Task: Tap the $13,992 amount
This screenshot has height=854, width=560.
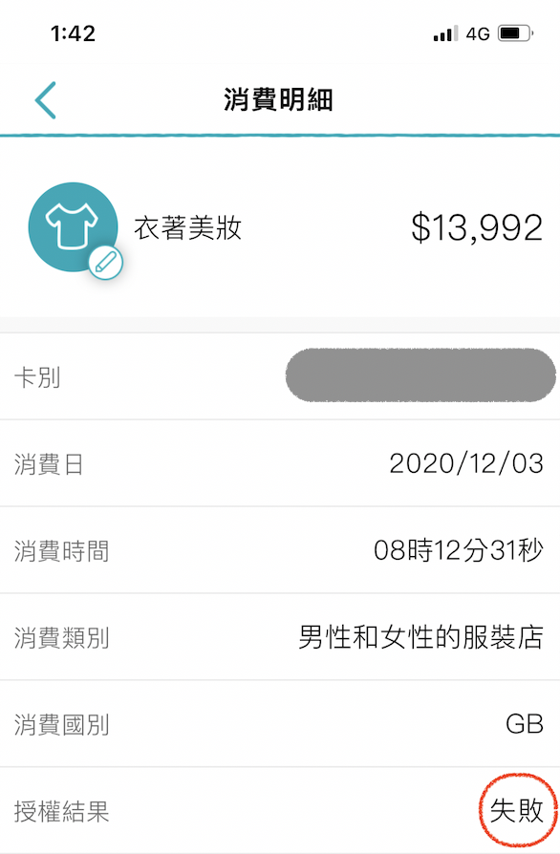Action: 477,227
